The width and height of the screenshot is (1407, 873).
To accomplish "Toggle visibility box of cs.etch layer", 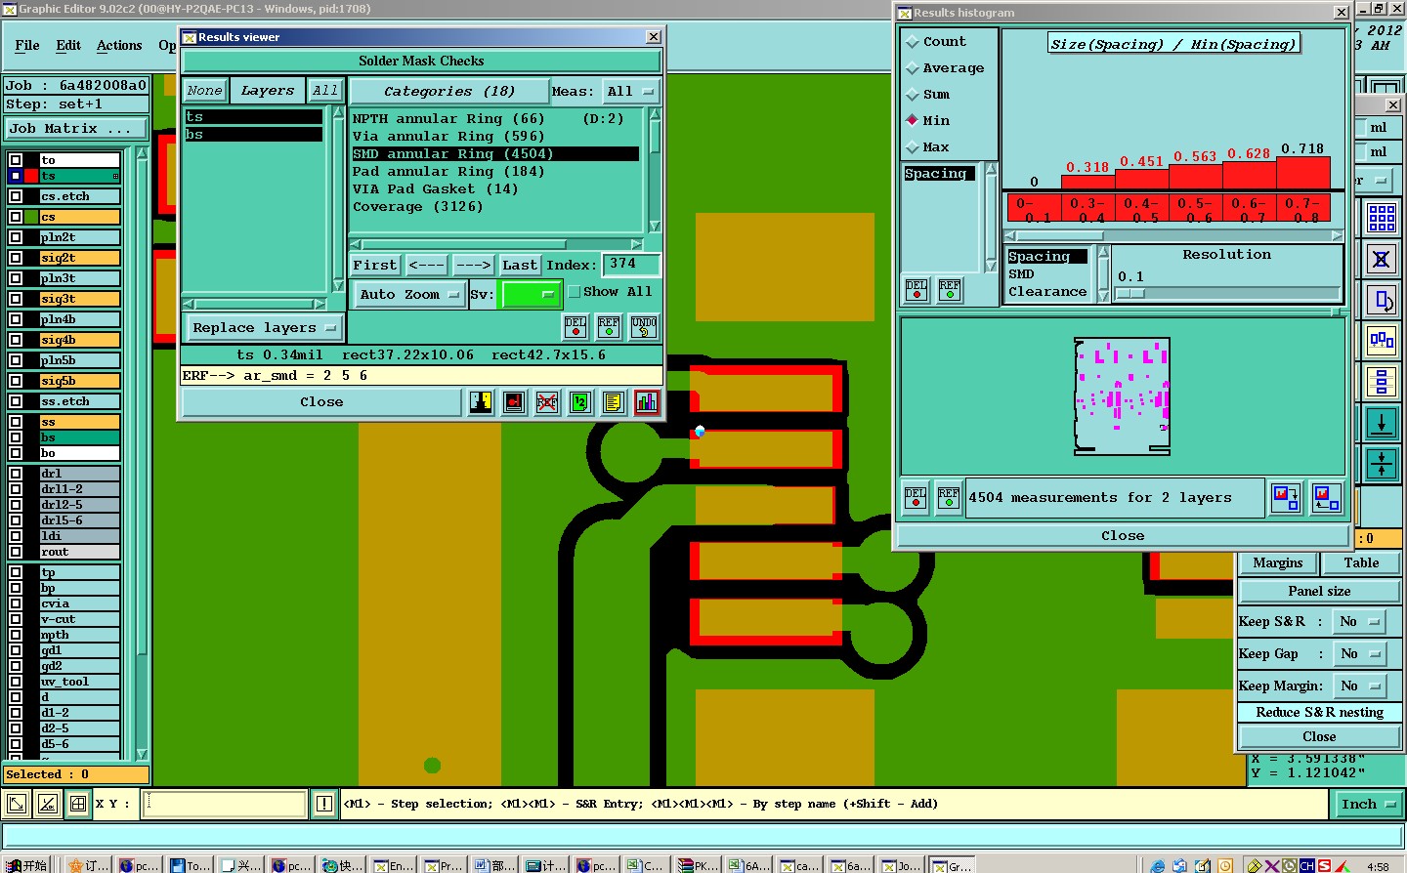I will pos(16,196).
